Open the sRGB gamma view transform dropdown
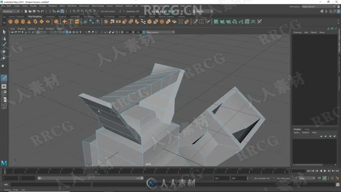Viewport: 341px width, 192px height. tap(160, 32)
